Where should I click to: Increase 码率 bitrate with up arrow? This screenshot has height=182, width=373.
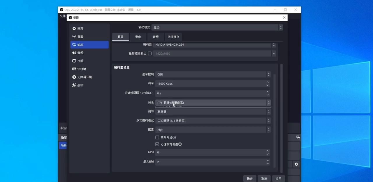click(268, 82)
